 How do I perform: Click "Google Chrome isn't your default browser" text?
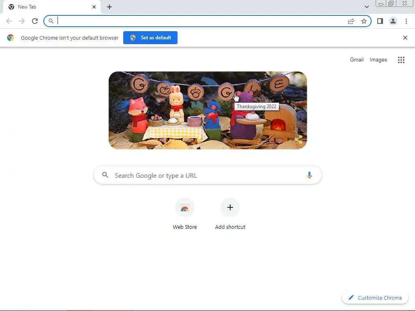(x=70, y=38)
